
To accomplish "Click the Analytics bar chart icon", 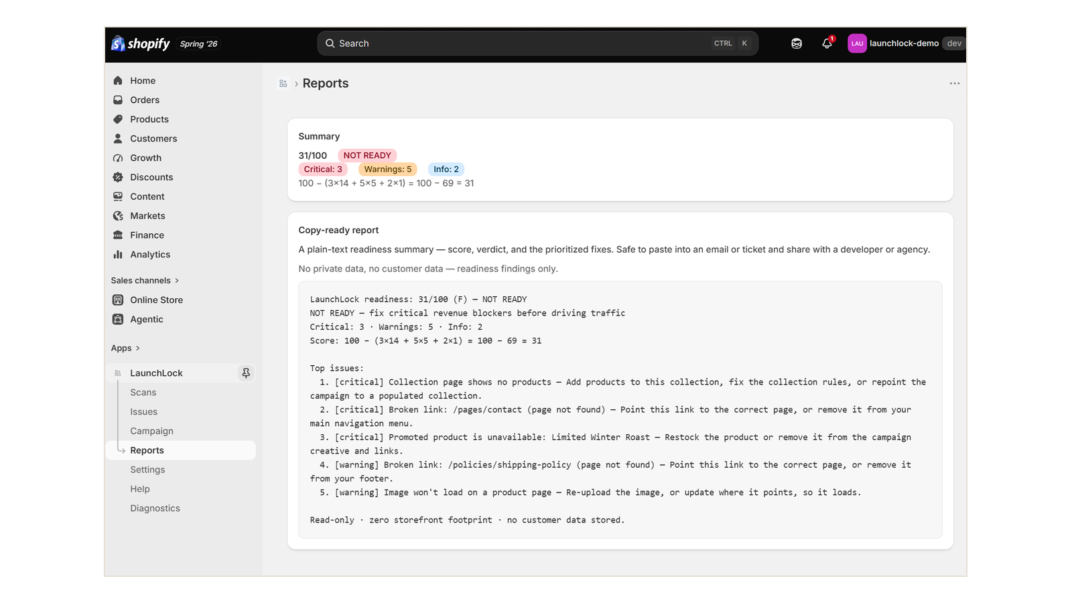I will (118, 255).
